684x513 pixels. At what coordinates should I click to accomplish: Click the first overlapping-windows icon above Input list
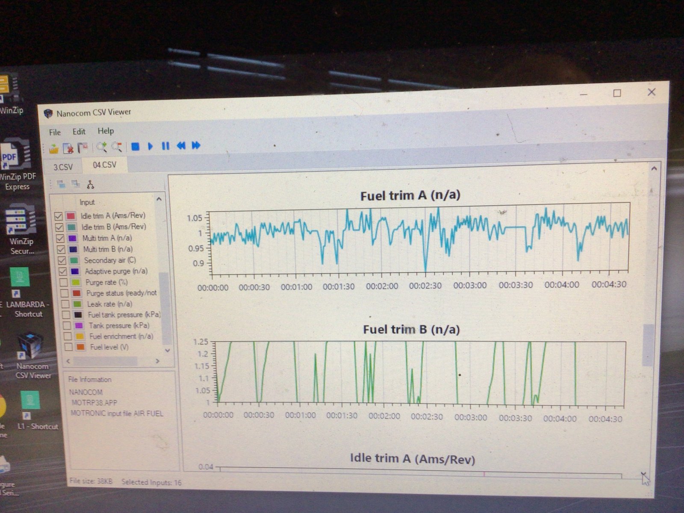(62, 185)
